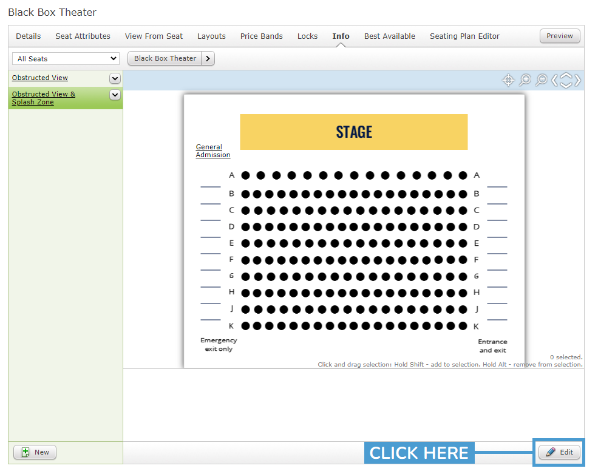Click the green plus icon on New
Viewport: 598px width, 474px height.
pyautogui.click(x=25, y=452)
